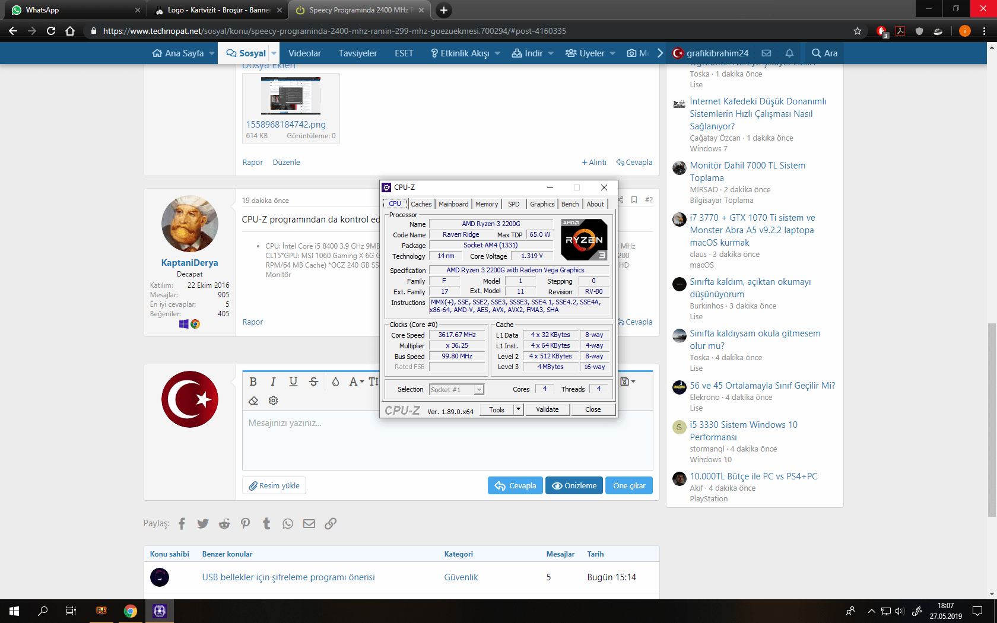The width and height of the screenshot is (997, 623).
Task: Click the Validate button in CPU-Z
Action: (547, 409)
